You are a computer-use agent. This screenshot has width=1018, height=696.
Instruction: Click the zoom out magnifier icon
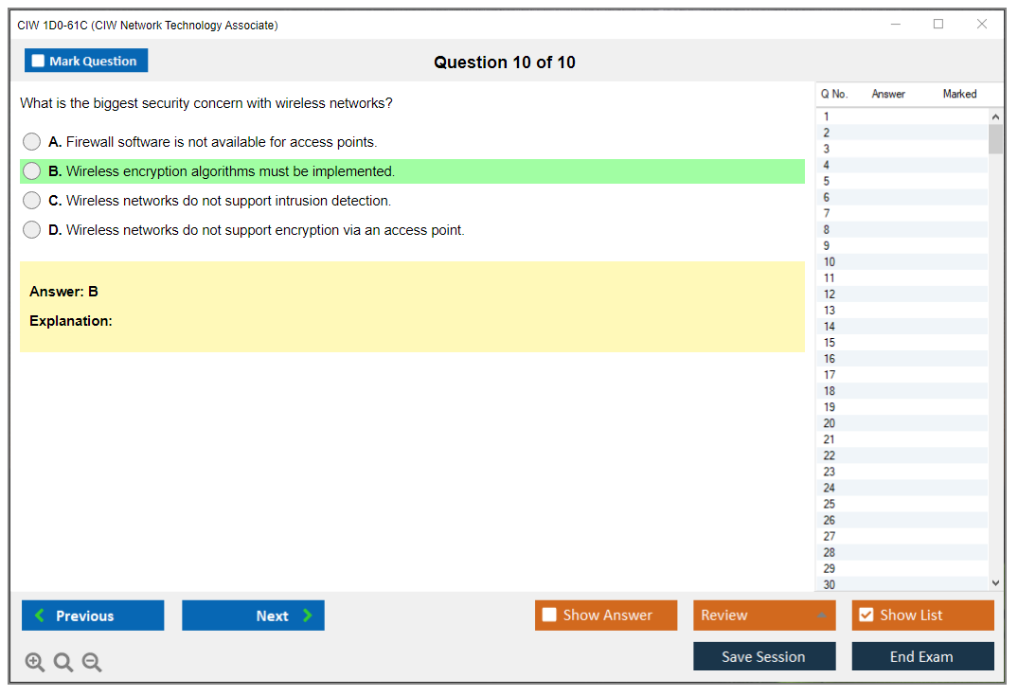[92, 663]
